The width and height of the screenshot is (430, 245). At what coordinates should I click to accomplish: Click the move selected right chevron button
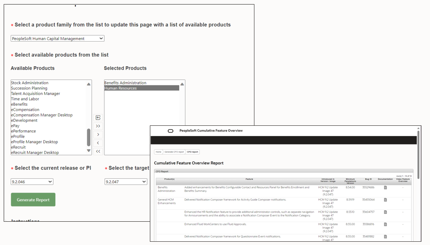[x=98, y=134]
